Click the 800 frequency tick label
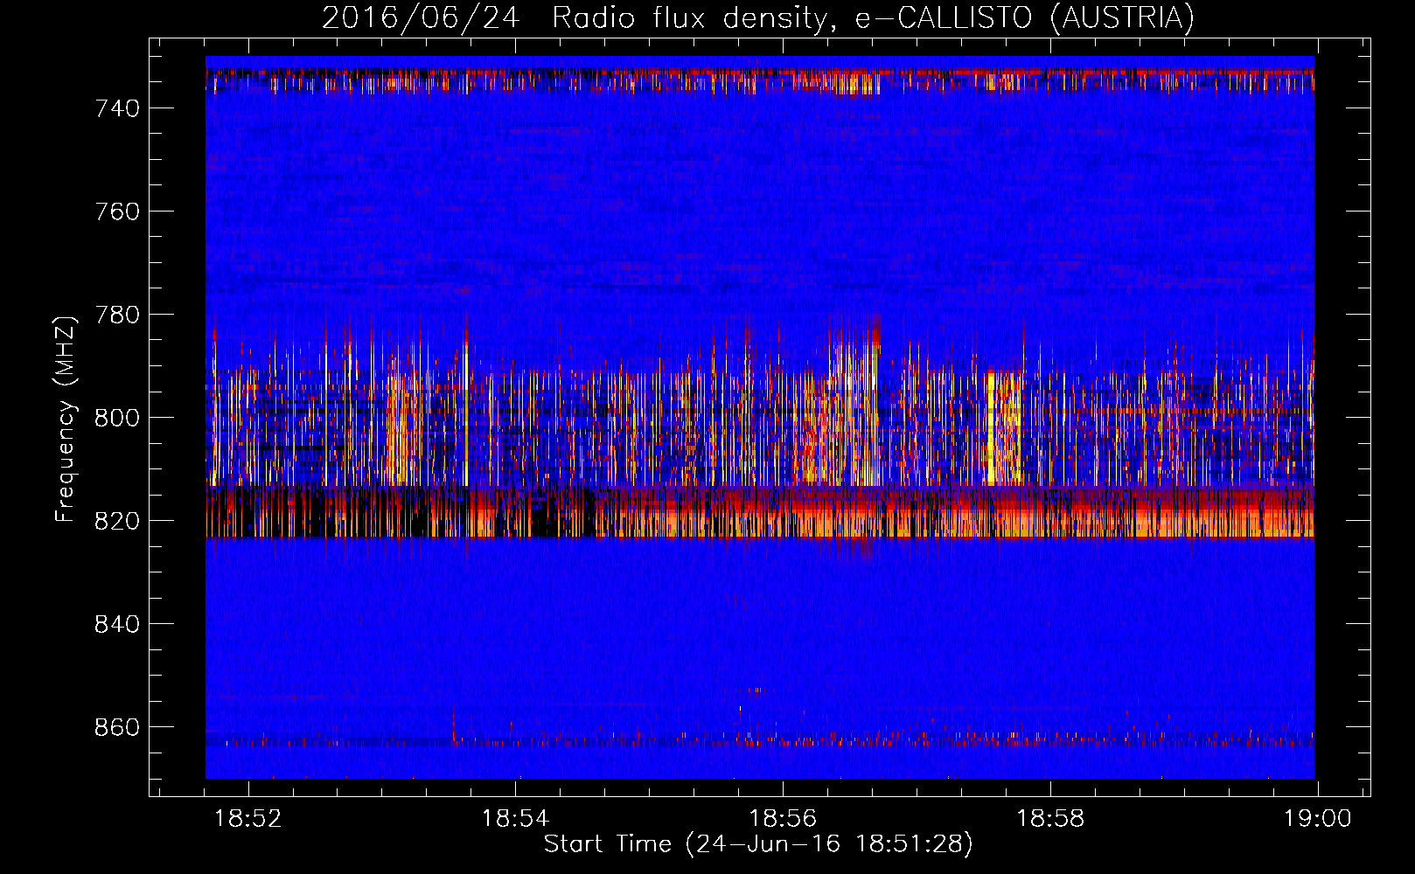The height and width of the screenshot is (874, 1415). pyautogui.click(x=117, y=418)
